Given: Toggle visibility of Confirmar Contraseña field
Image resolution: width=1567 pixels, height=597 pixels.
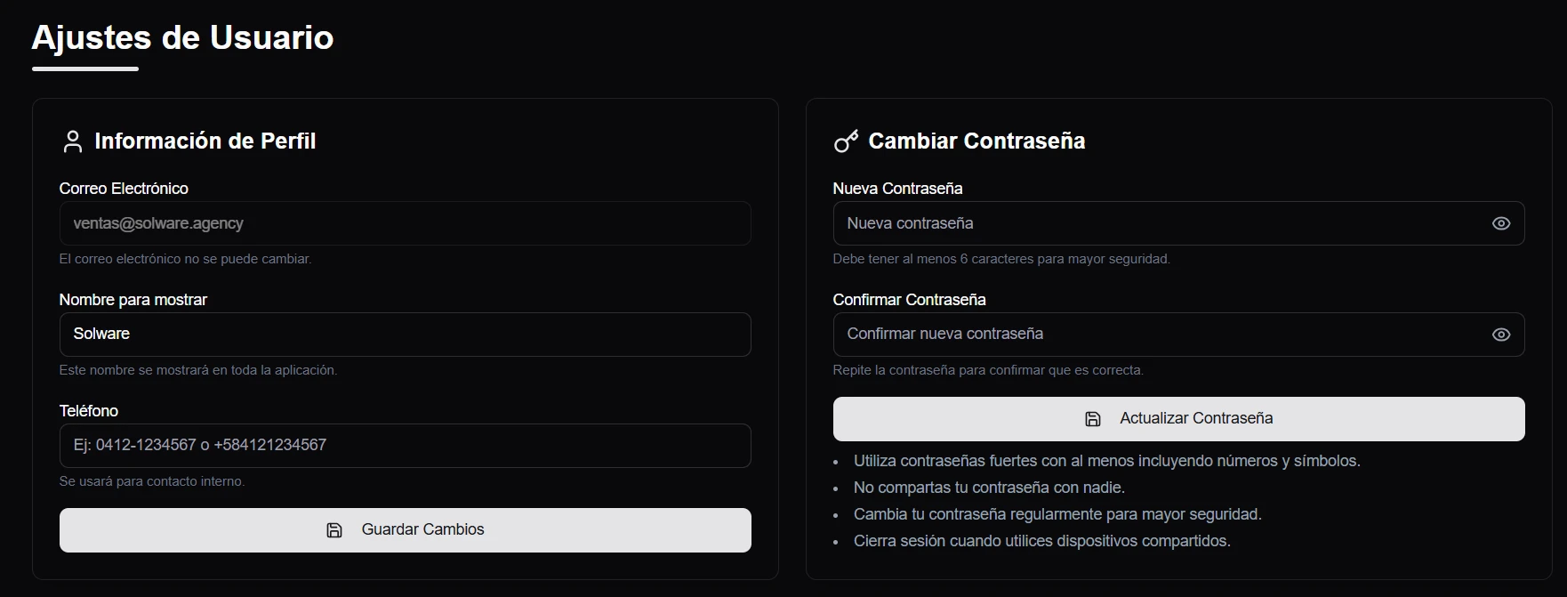Looking at the screenshot, I should (x=1500, y=335).
